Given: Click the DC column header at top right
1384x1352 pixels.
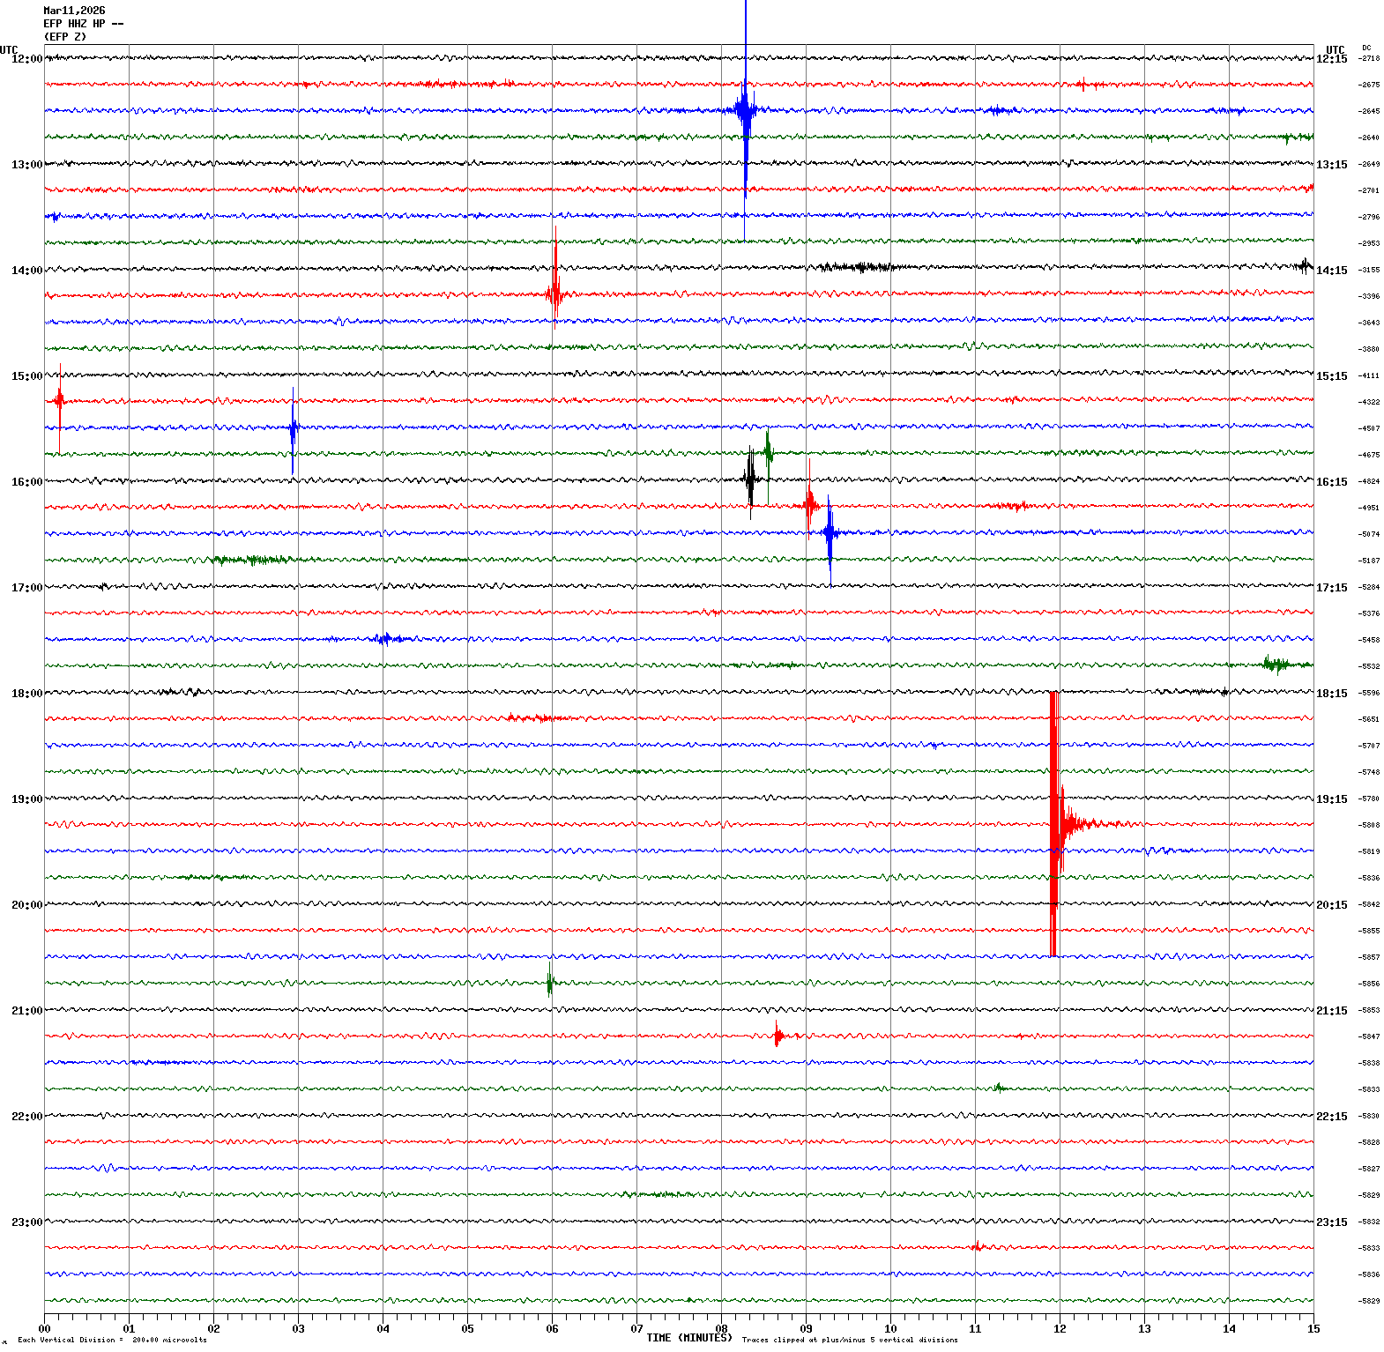Looking at the screenshot, I should tap(1366, 48).
